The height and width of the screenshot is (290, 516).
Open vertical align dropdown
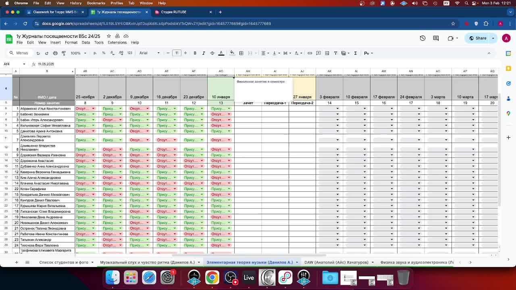pos(276,53)
